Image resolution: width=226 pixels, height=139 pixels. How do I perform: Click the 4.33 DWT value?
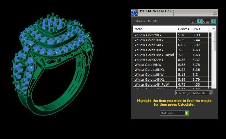pyautogui.click(x=196, y=84)
